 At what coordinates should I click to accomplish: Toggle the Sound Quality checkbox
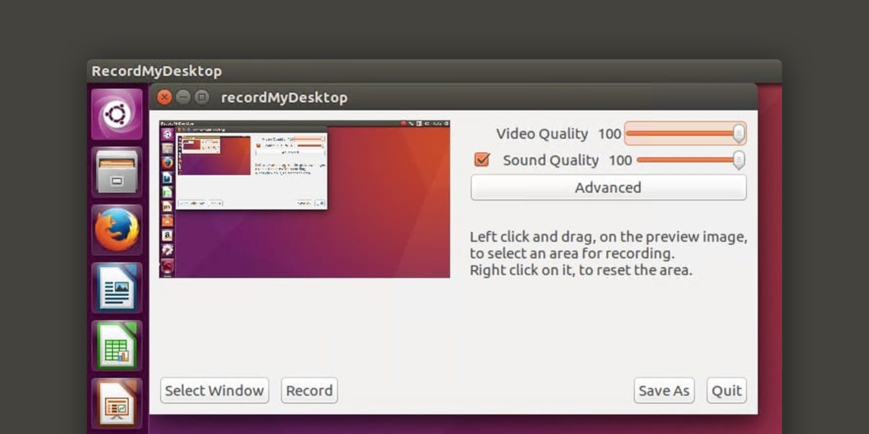pos(482,160)
